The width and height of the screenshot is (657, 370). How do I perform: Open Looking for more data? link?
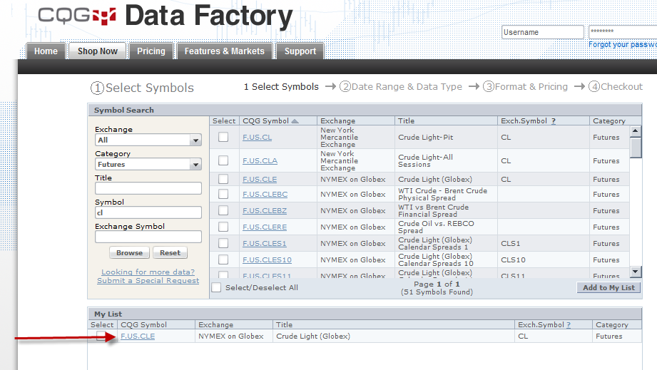tap(148, 272)
